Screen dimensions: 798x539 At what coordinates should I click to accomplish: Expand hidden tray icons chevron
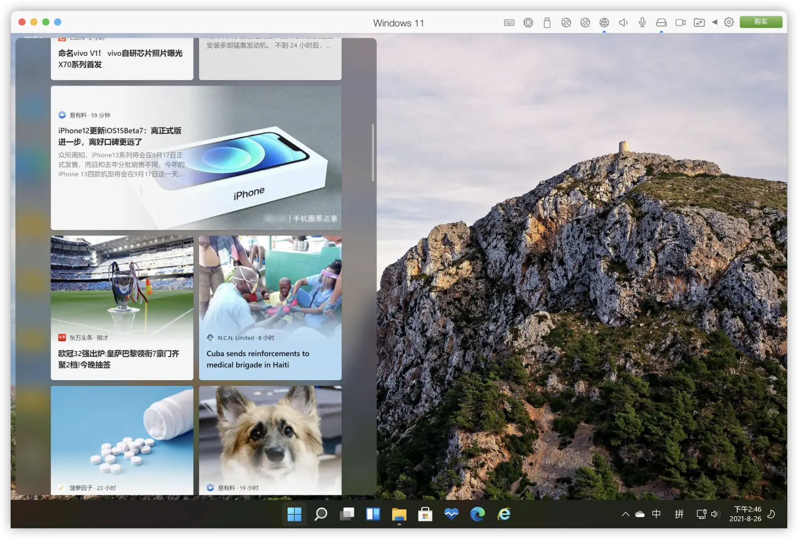point(626,514)
